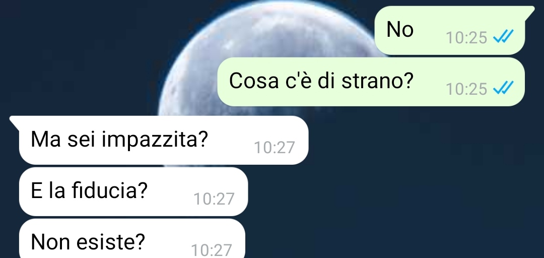Tap the "Ma sei impazzita?" received message
This screenshot has width=544, height=258.
point(159,140)
